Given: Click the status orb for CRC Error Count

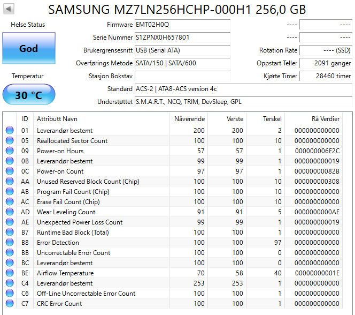Looking at the screenshot, I should 10,303.
